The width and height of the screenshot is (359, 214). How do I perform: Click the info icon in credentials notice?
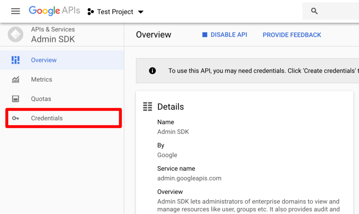152,71
